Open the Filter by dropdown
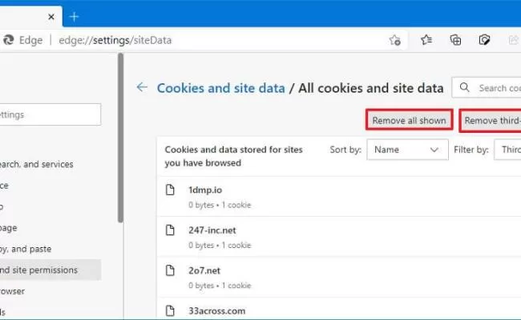Viewport: 521px width, 320px height. 507,150
